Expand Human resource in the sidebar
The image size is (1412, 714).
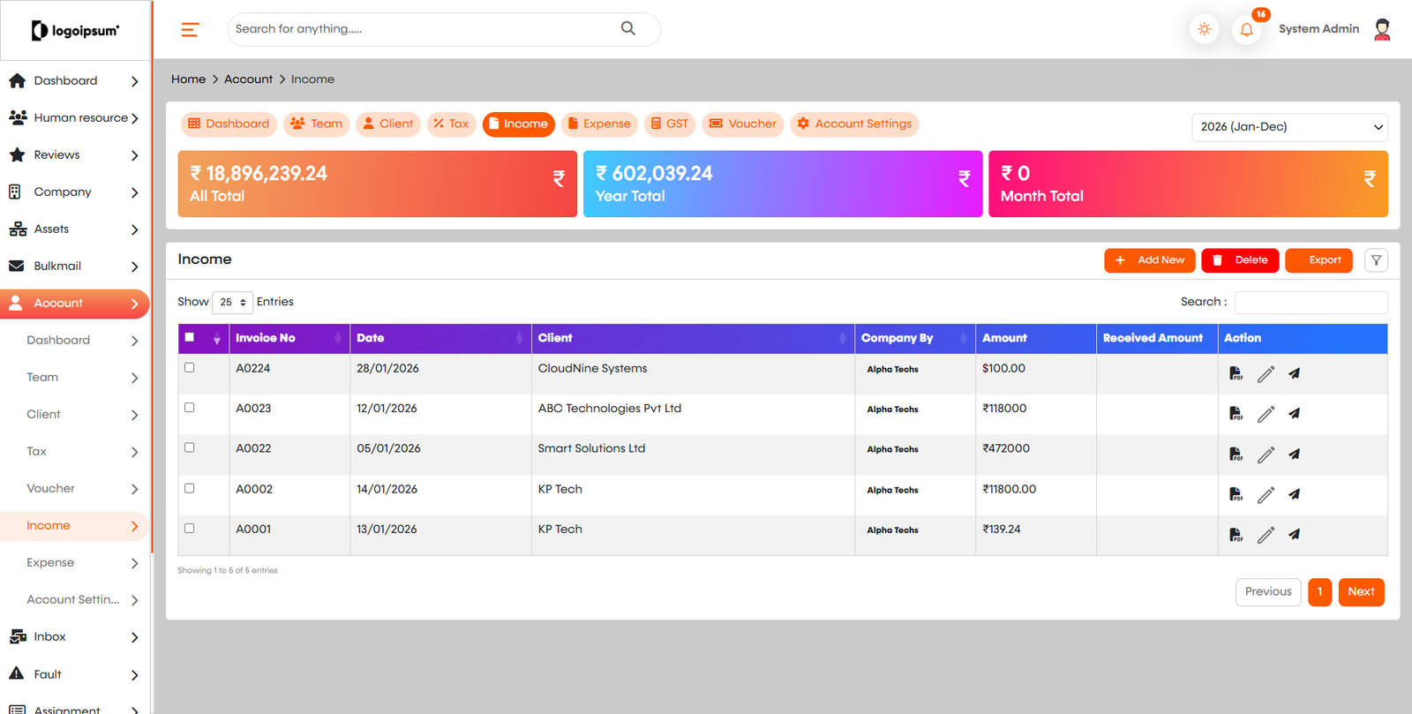[x=75, y=117]
